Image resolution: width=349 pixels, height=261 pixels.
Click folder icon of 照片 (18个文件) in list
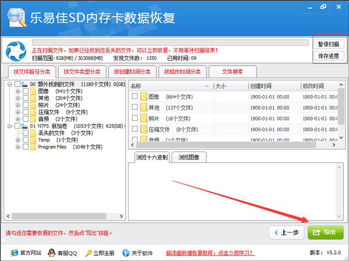[x=144, y=118]
